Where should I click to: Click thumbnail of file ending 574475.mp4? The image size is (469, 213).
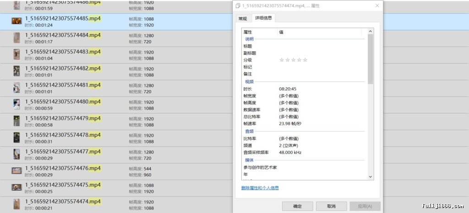click(16, 187)
